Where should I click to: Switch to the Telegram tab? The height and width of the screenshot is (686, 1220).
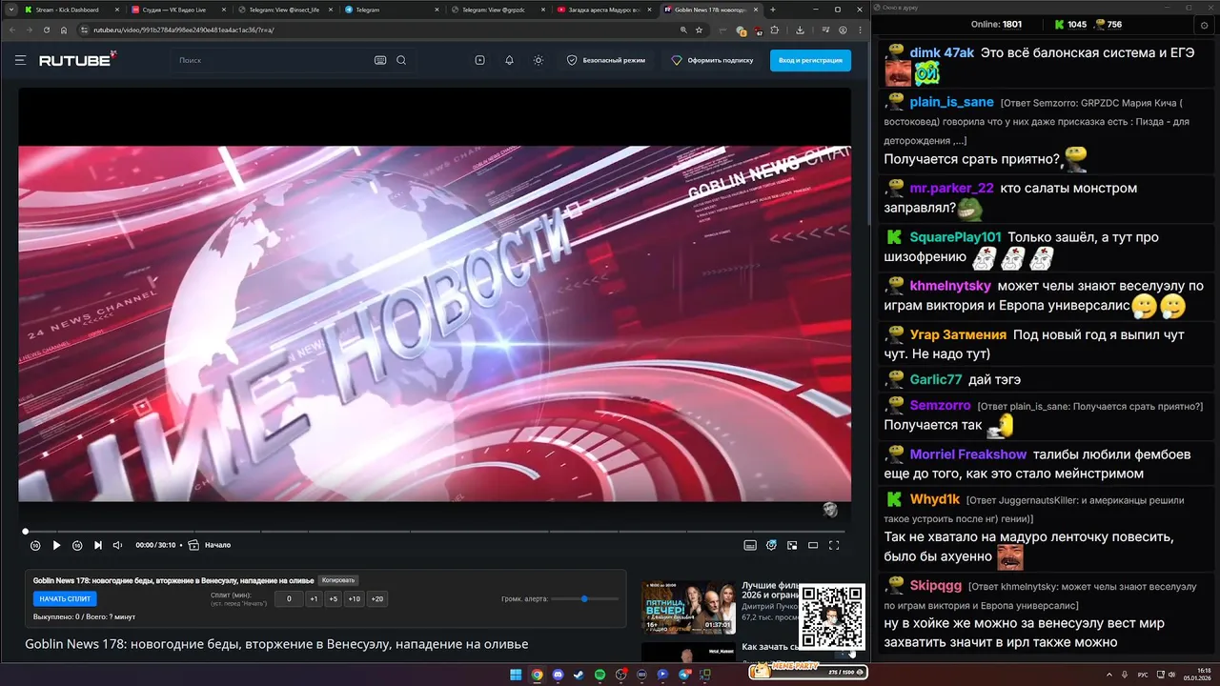(x=391, y=10)
